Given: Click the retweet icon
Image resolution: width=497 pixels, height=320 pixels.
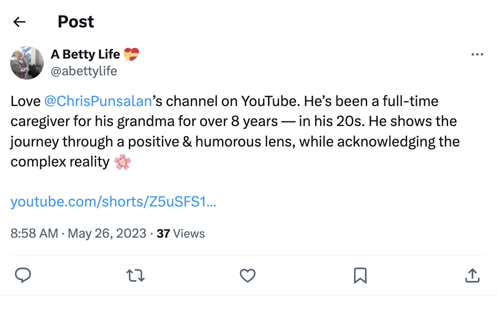Looking at the screenshot, I should pos(135,275).
